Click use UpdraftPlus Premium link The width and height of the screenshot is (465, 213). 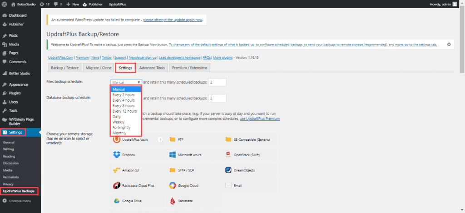pyautogui.click(x=260, y=119)
